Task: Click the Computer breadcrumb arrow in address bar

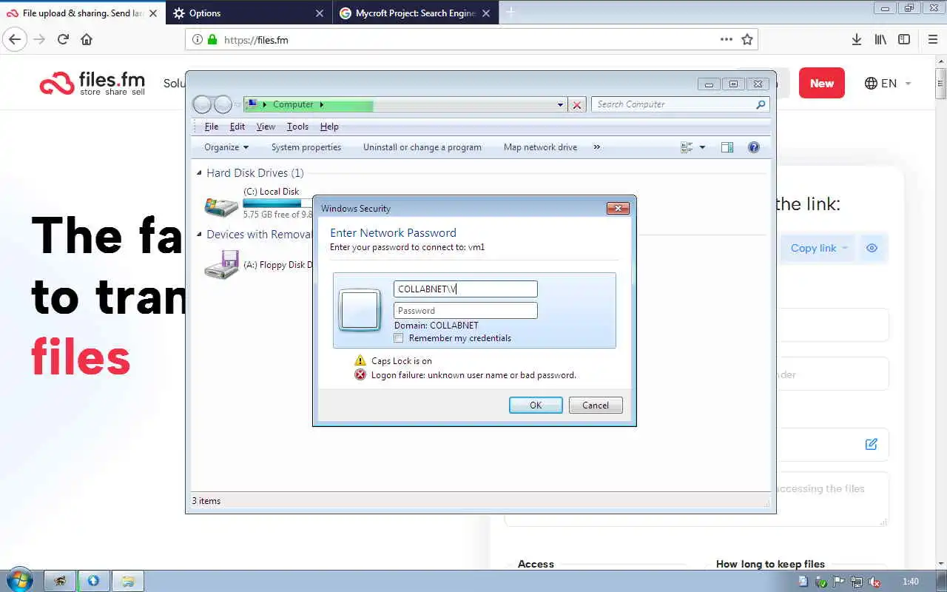Action: click(321, 104)
